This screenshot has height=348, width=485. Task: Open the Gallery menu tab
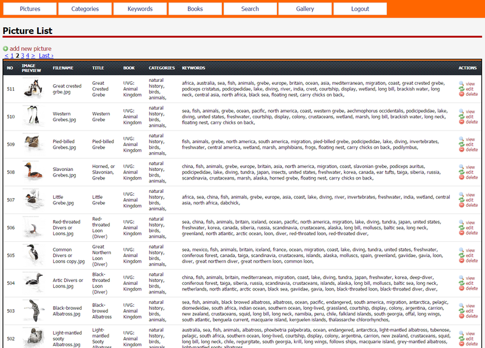point(305,9)
